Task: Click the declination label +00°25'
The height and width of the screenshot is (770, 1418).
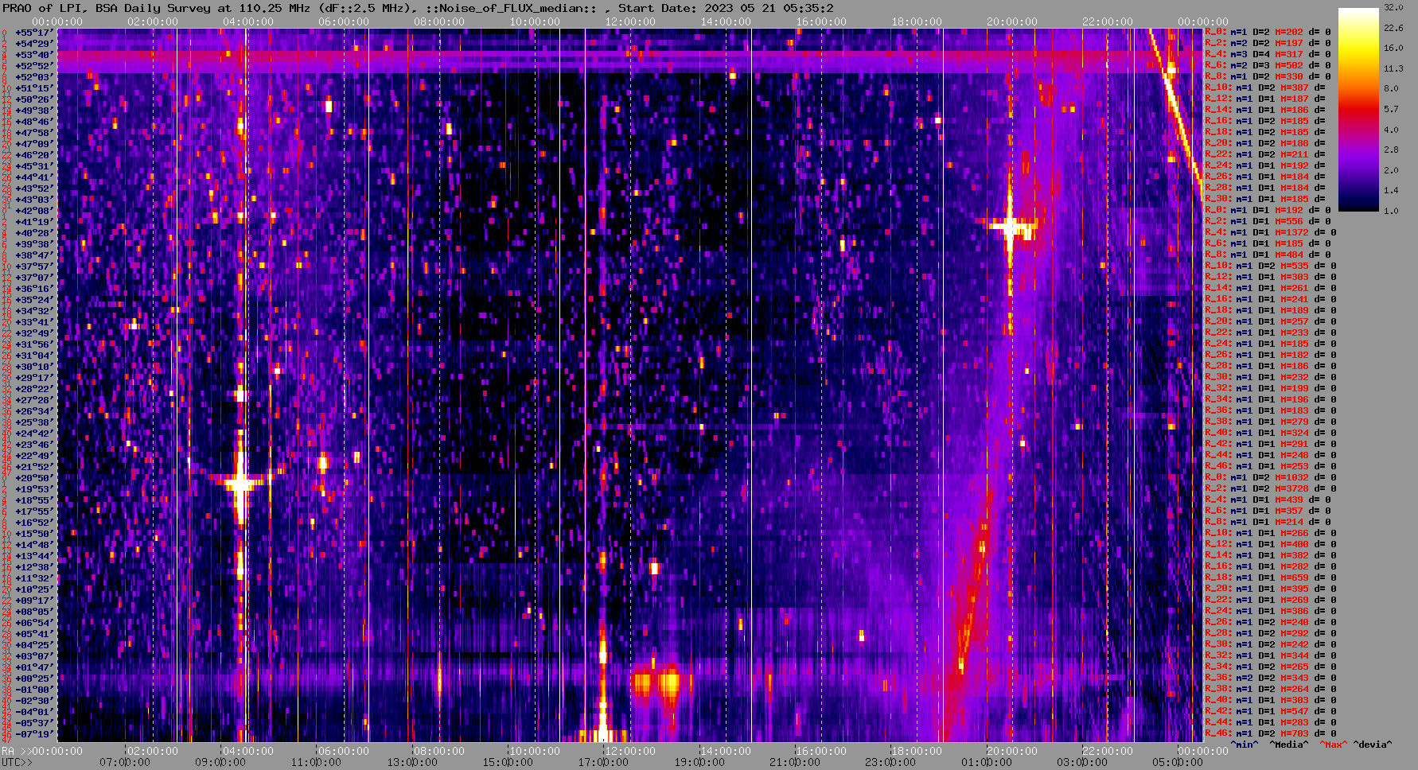Action: coord(34,678)
